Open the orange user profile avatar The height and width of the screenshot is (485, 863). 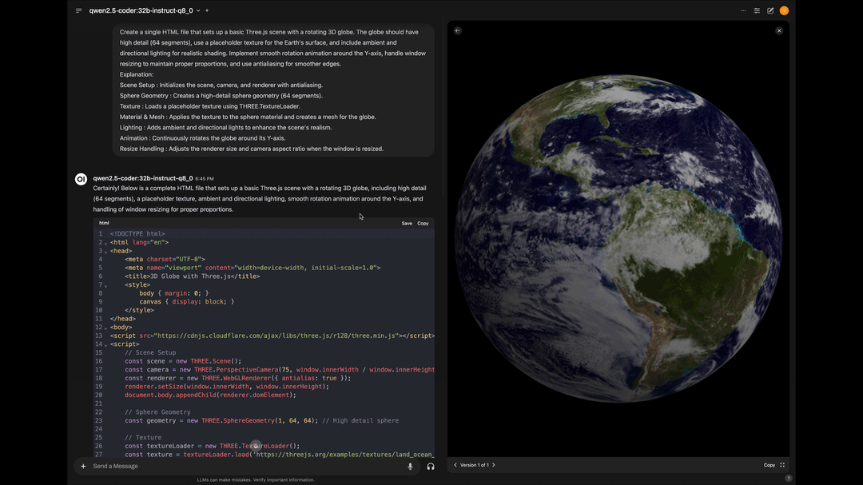pos(785,10)
